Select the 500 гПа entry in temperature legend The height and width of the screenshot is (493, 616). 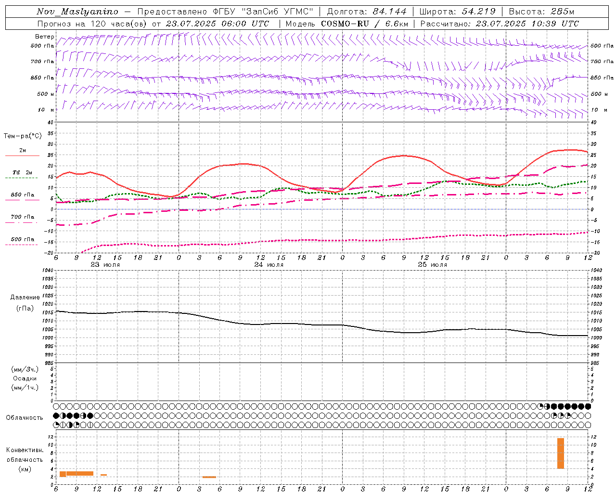coord(23,239)
